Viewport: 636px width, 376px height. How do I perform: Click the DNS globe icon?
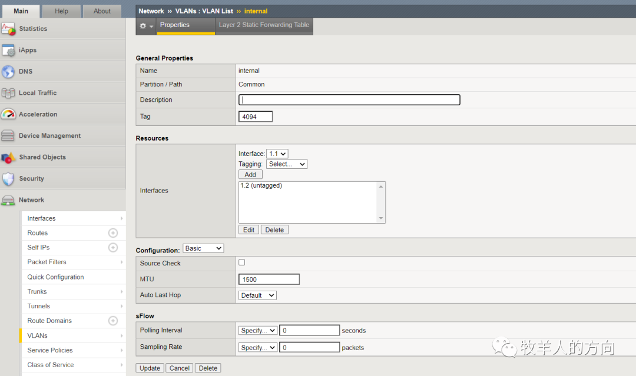[x=8, y=72]
